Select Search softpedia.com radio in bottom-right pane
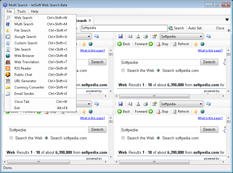This screenshot has height=173, width=233. pyautogui.click(x=158, y=138)
